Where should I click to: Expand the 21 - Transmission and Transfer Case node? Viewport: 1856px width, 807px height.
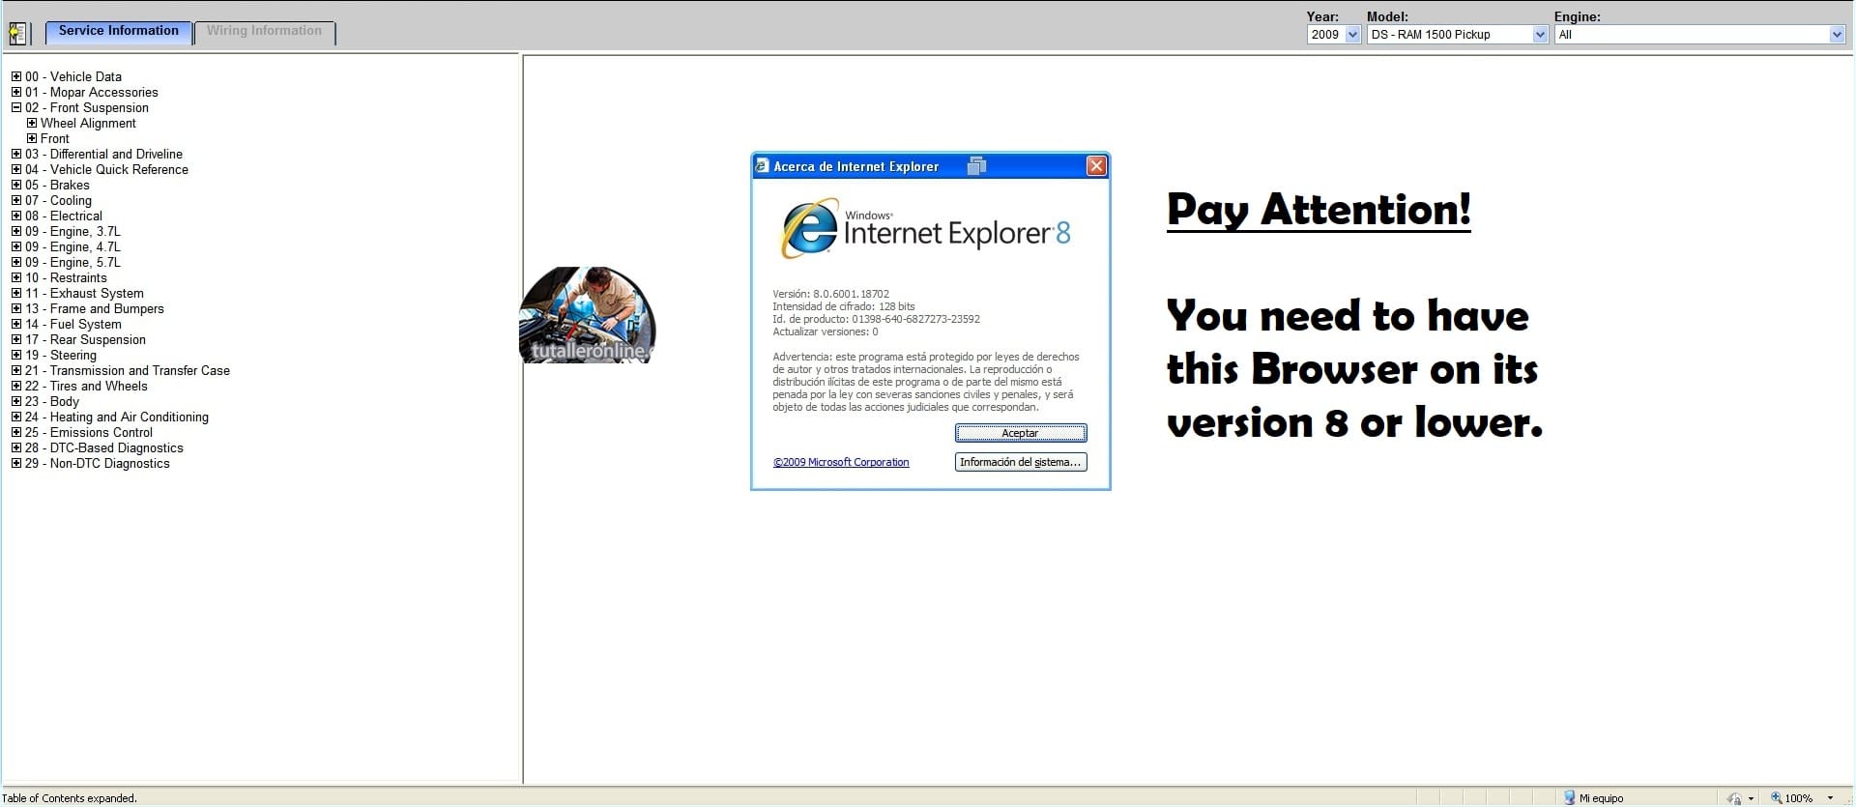coord(16,370)
